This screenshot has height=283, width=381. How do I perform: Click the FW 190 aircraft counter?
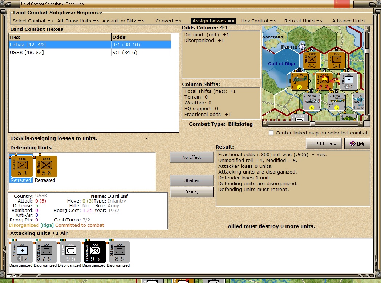(x=312, y=102)
